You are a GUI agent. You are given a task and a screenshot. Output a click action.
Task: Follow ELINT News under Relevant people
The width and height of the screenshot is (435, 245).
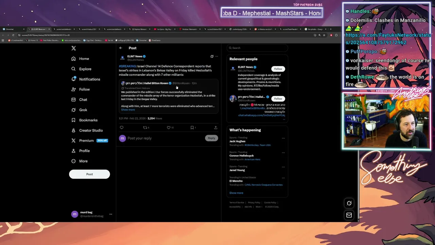(278, 69)
